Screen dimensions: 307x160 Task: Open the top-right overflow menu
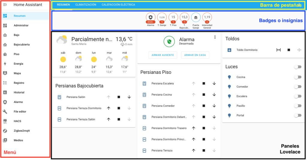tap(300, 5)
